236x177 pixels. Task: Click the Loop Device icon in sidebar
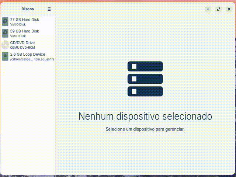(x=5, y=56)
